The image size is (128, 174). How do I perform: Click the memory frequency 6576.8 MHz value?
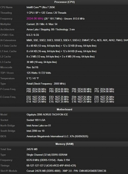48,160
